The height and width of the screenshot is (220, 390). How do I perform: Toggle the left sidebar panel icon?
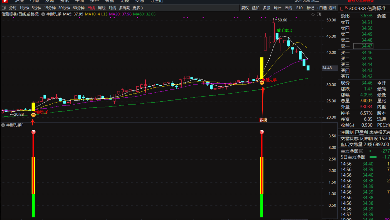pyautogui.click(x=4, y=8)
